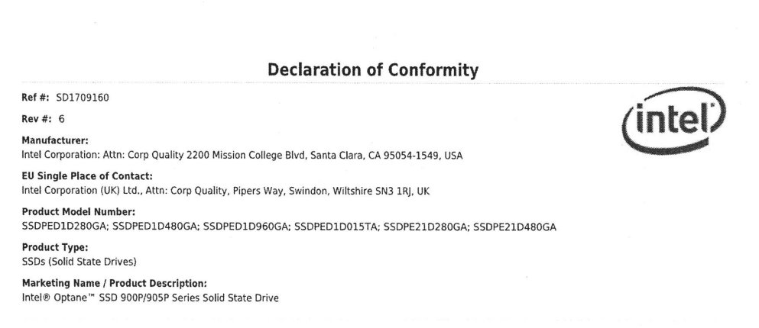
Task: Click the Ref # label
Action: click(36, 98)
